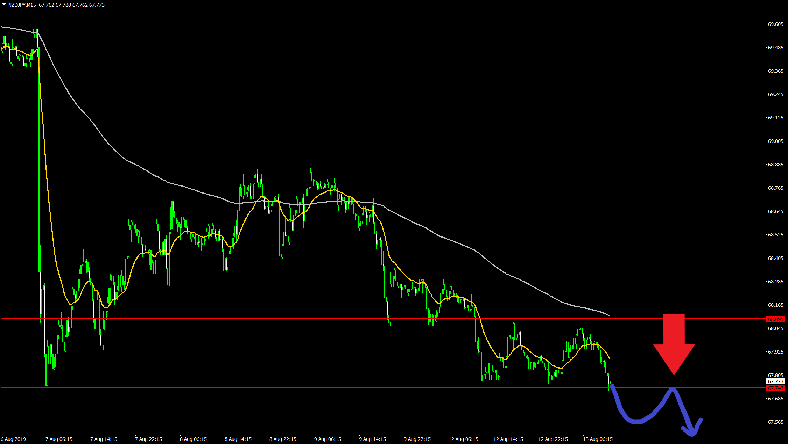Click the red 67.743 price label
The width and height of the screenshot is (788, 444).
(775, 388)
